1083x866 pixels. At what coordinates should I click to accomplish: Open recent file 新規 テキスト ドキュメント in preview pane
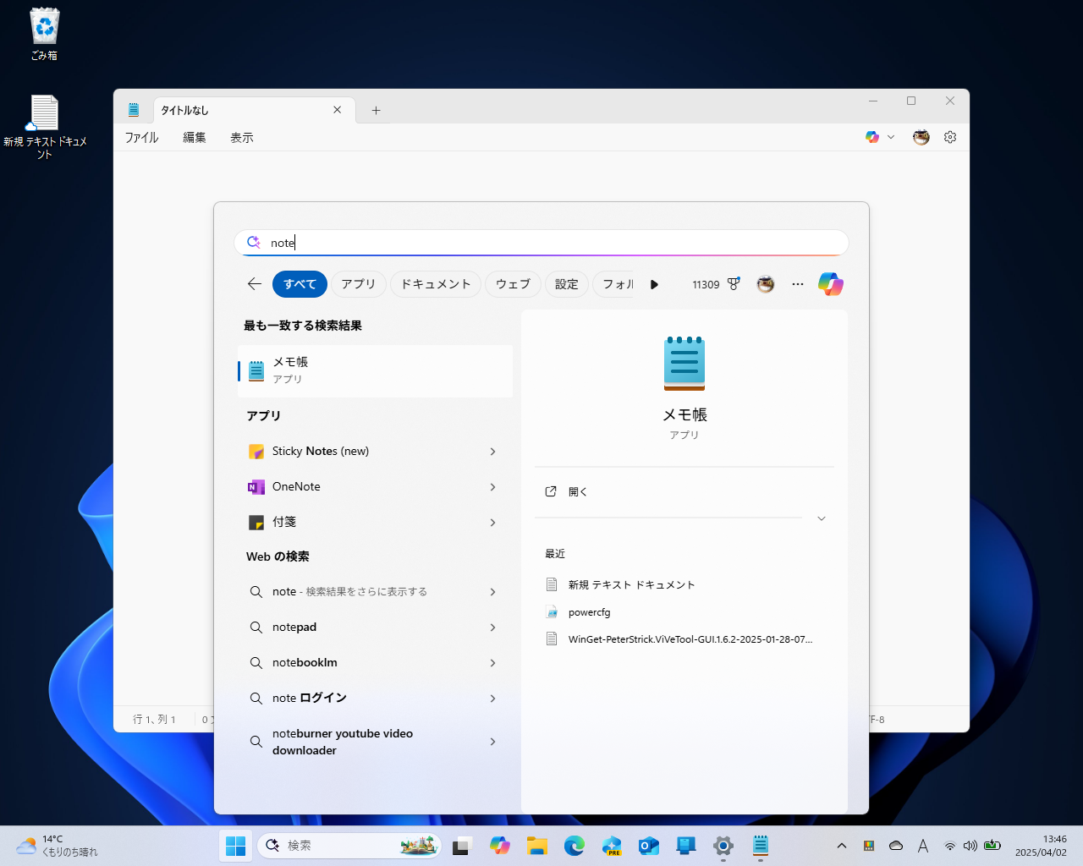pyautogui.click(x=631, y=584)
